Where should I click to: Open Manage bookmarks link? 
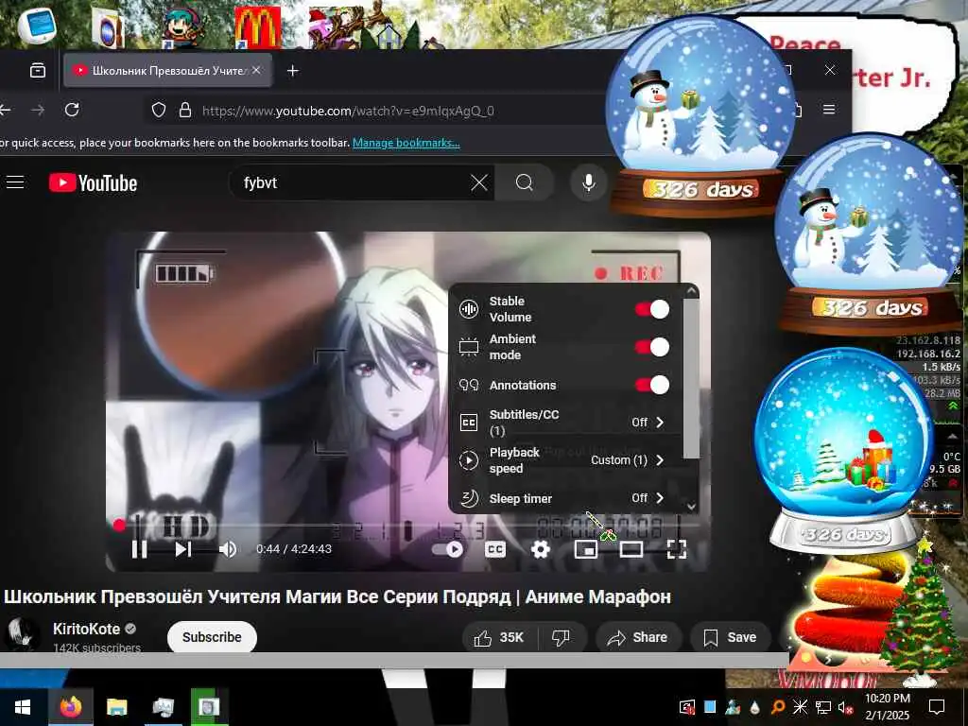406,143
